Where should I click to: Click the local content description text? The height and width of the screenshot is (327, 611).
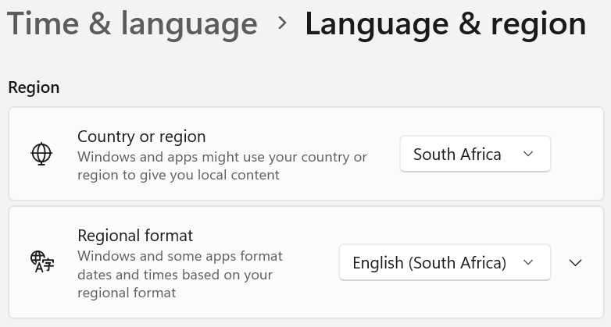222,165
